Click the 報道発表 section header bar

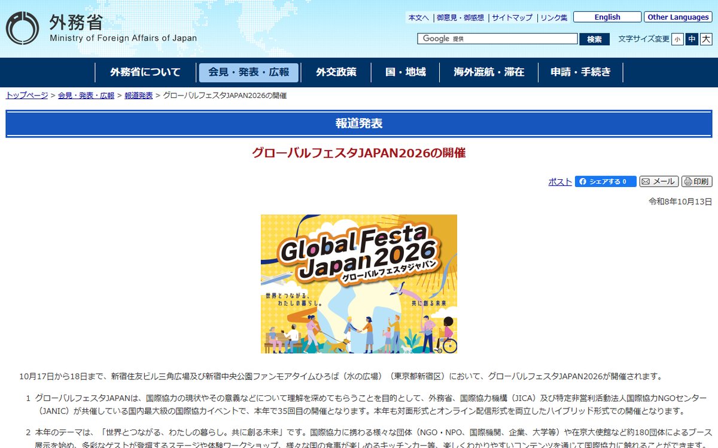[359, 124]
